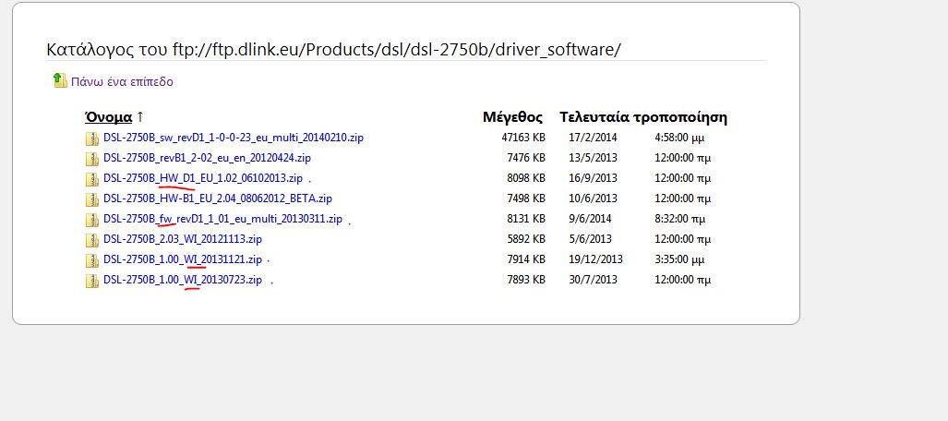Click zip icon beside DSL-2750B_sw_revD1_1-0-0-23 file
948x421 pixels.
pos(92,138)
